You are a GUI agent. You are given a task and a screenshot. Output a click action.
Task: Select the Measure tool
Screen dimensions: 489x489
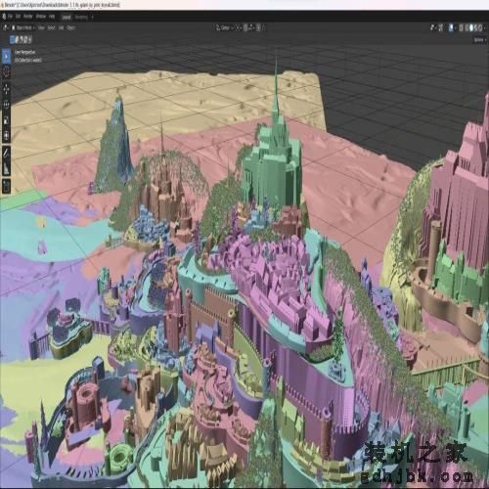point(6,168)
